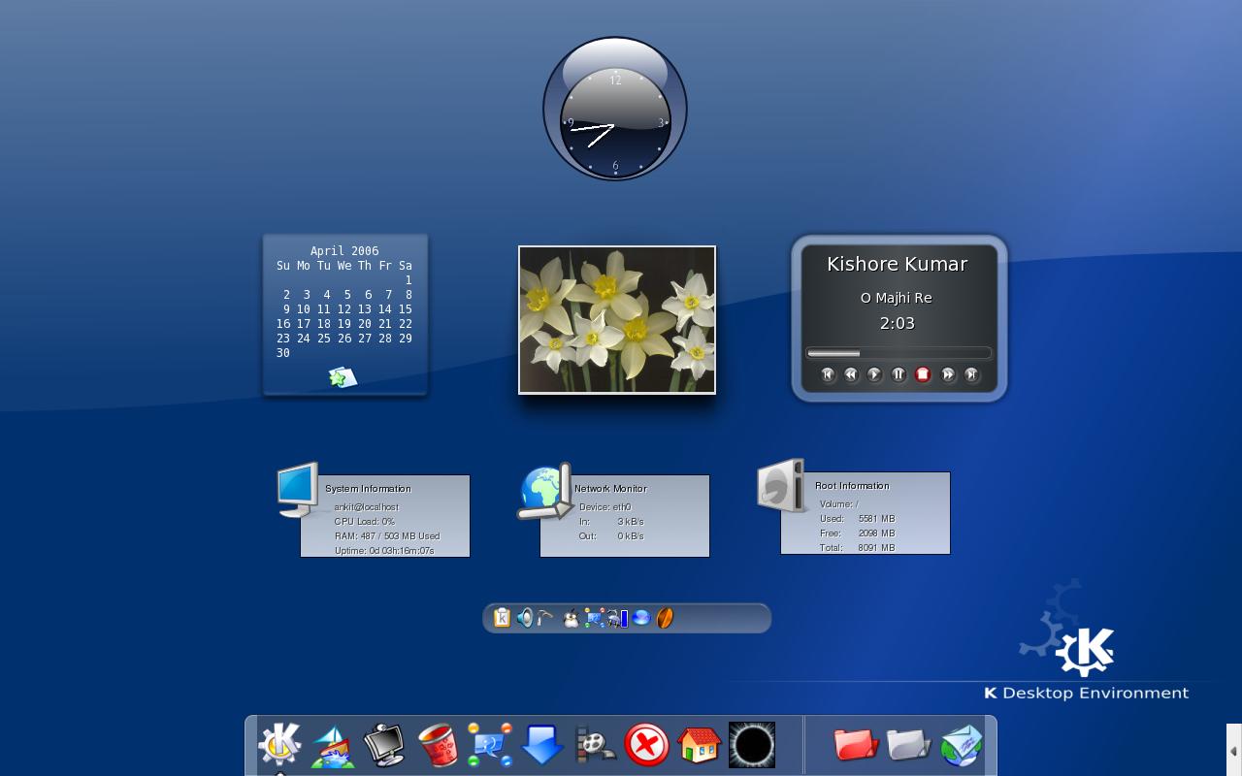Viewport: 1242px width, 776px height.
Task: Select day 15 in April calendar
Action: pyautogui.click(x=405, y=309)
